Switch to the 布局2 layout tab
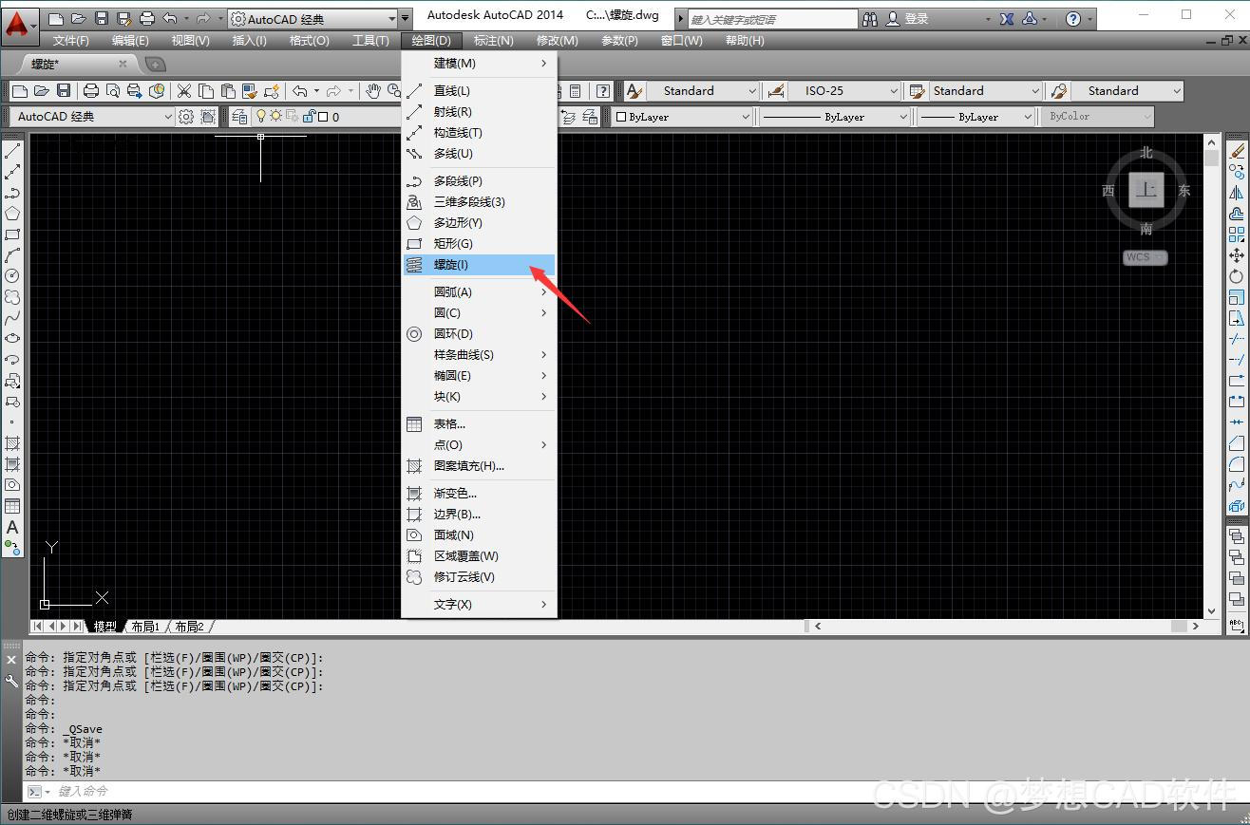The height and width of the screenshot is (825, 1250). [x=189, y=627]
